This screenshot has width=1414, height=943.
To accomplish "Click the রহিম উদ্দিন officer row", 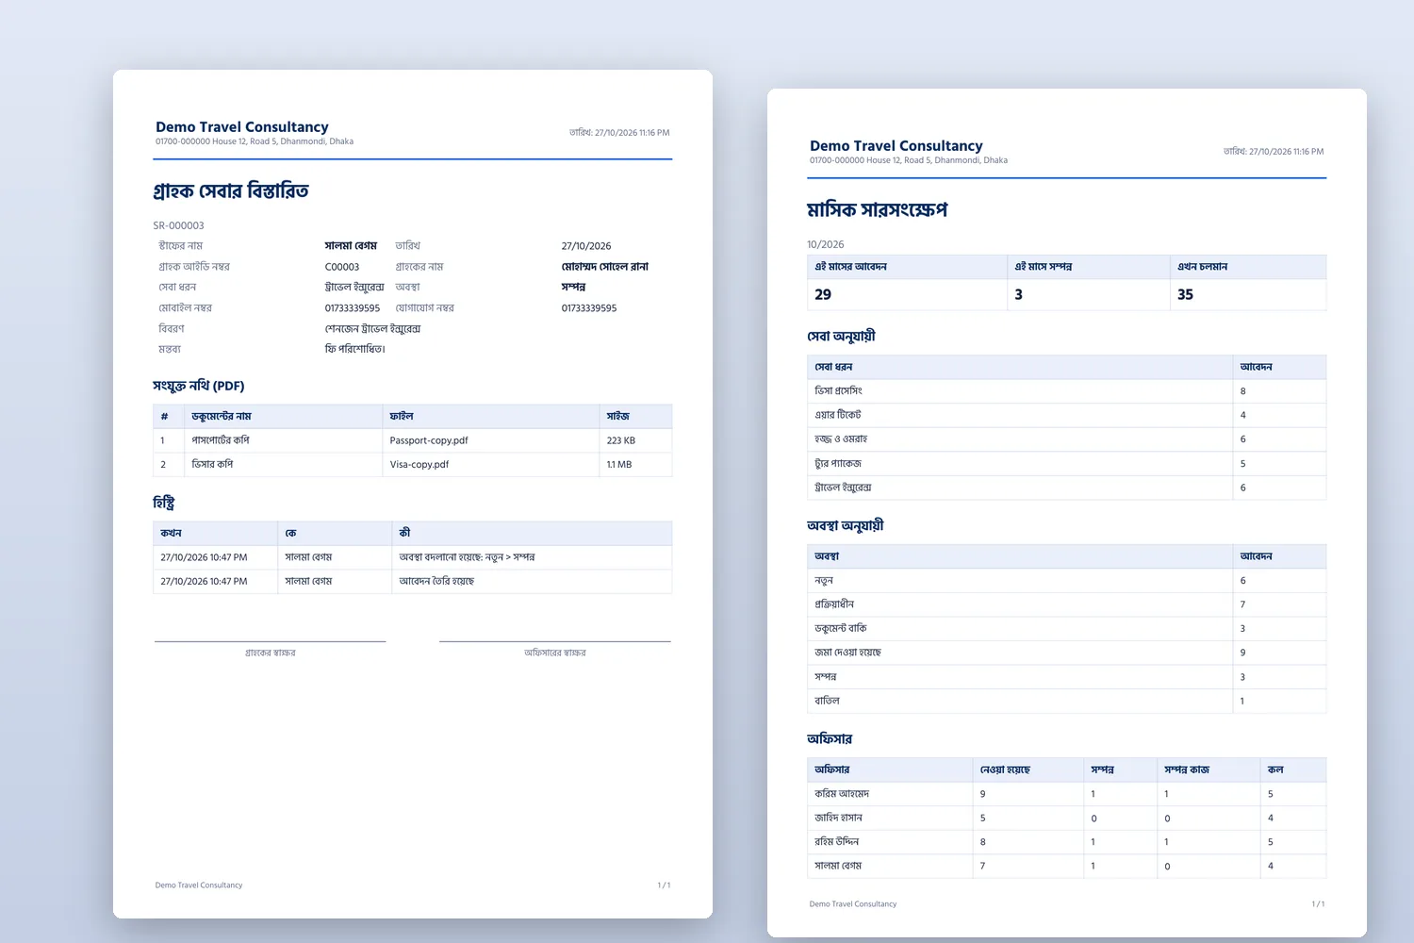I will (x=1066, y=842).
